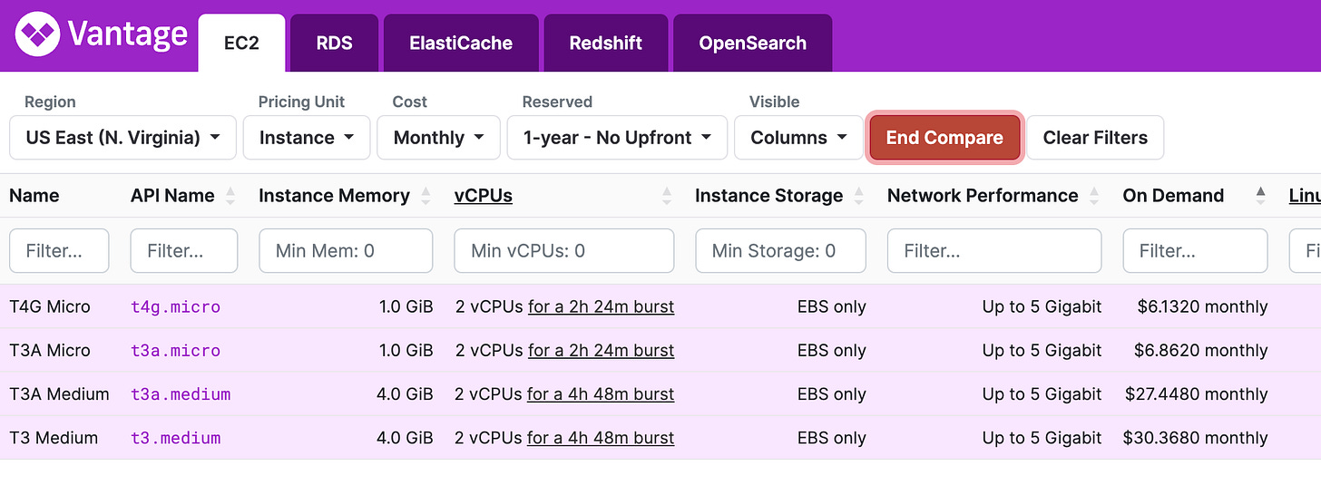Open the ElastiCache tab
This screenshot has width=1321, height=495.
pos(461,44)
